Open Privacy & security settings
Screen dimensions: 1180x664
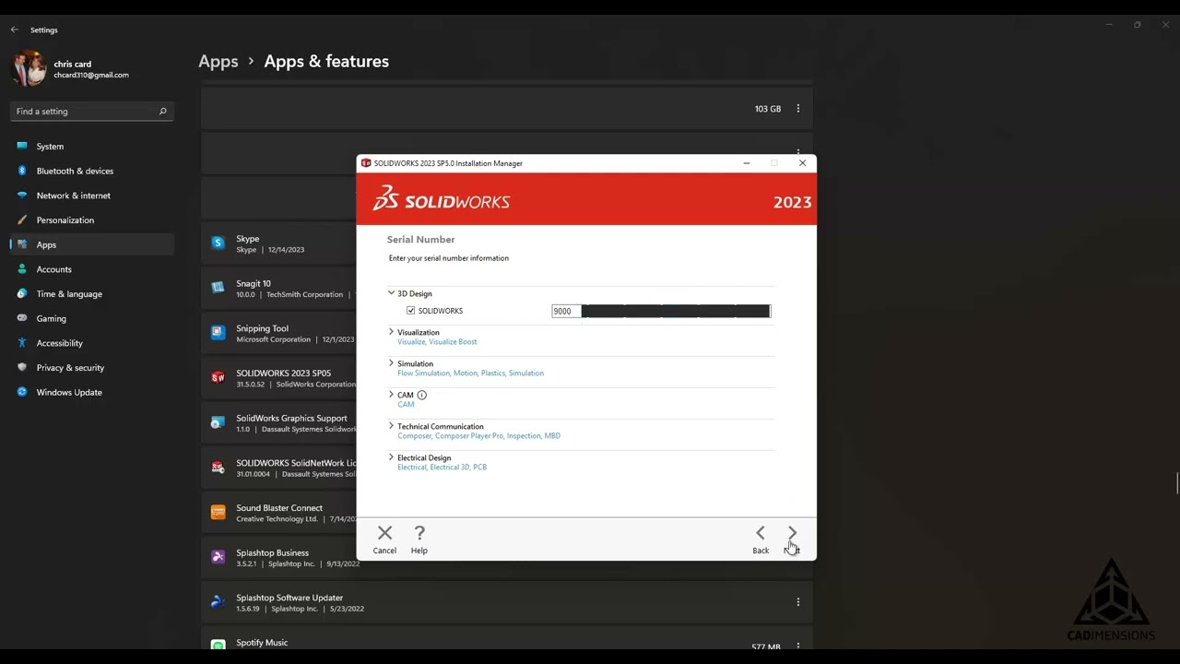pos(92,368)
